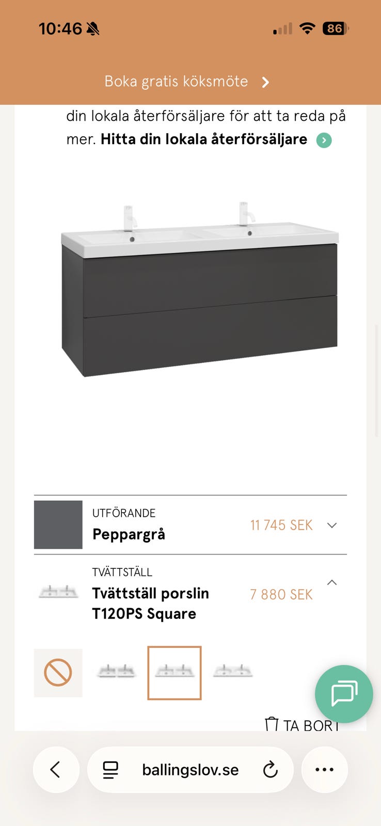Tap the Peppargrå dark grey colour swatch
Screen dimensions: 381x826
[x=58, y=525]
